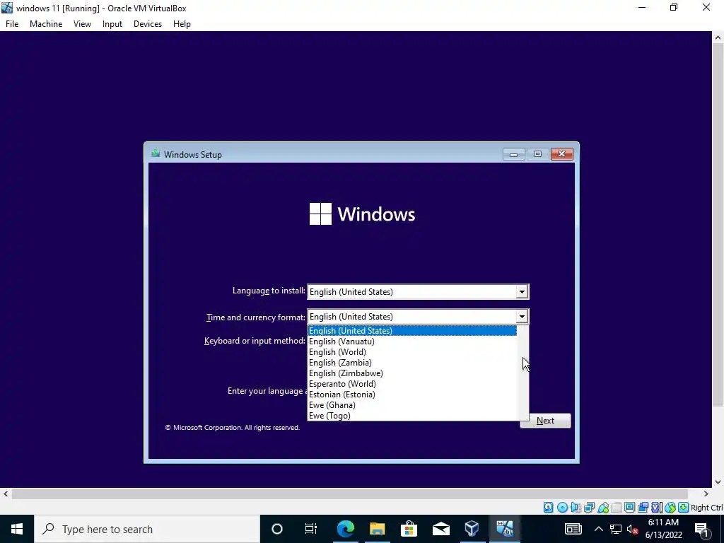The width and height of the screenshot is (724, 543).
Task: Open VirtualBox Manager cube icon on taskbar
Action: 472,529
